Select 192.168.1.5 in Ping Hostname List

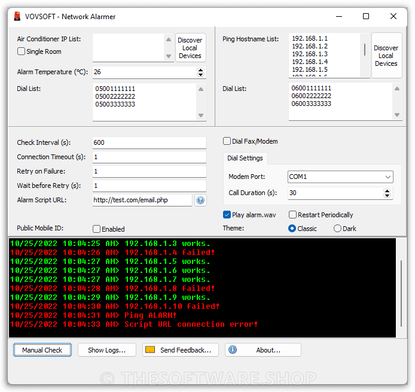point(310,69)
